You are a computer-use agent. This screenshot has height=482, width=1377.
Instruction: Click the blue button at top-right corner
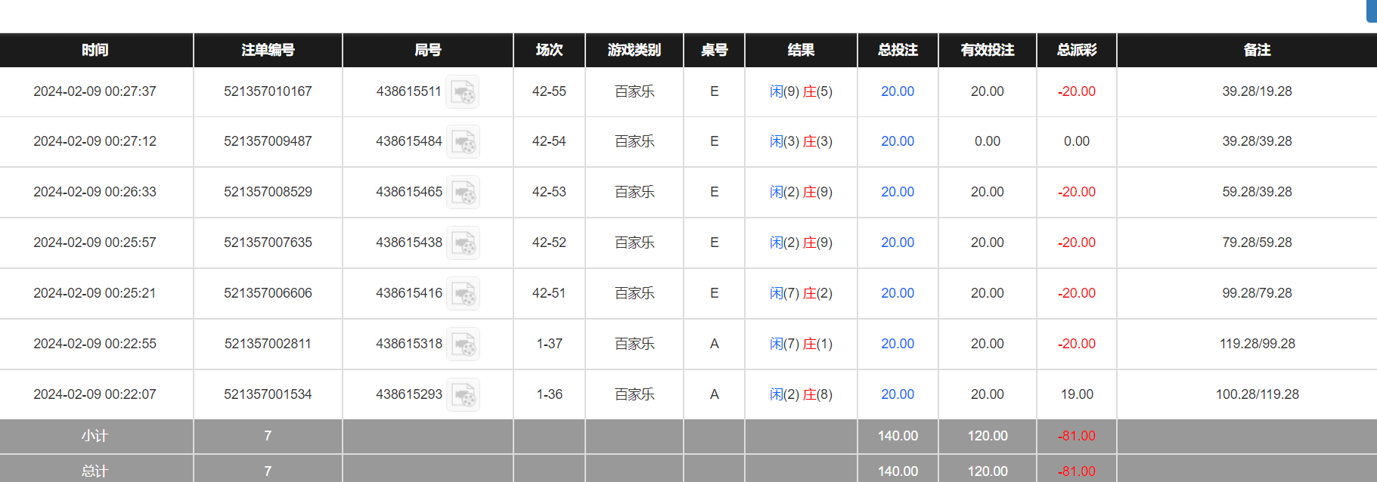tap(1371, 11)
